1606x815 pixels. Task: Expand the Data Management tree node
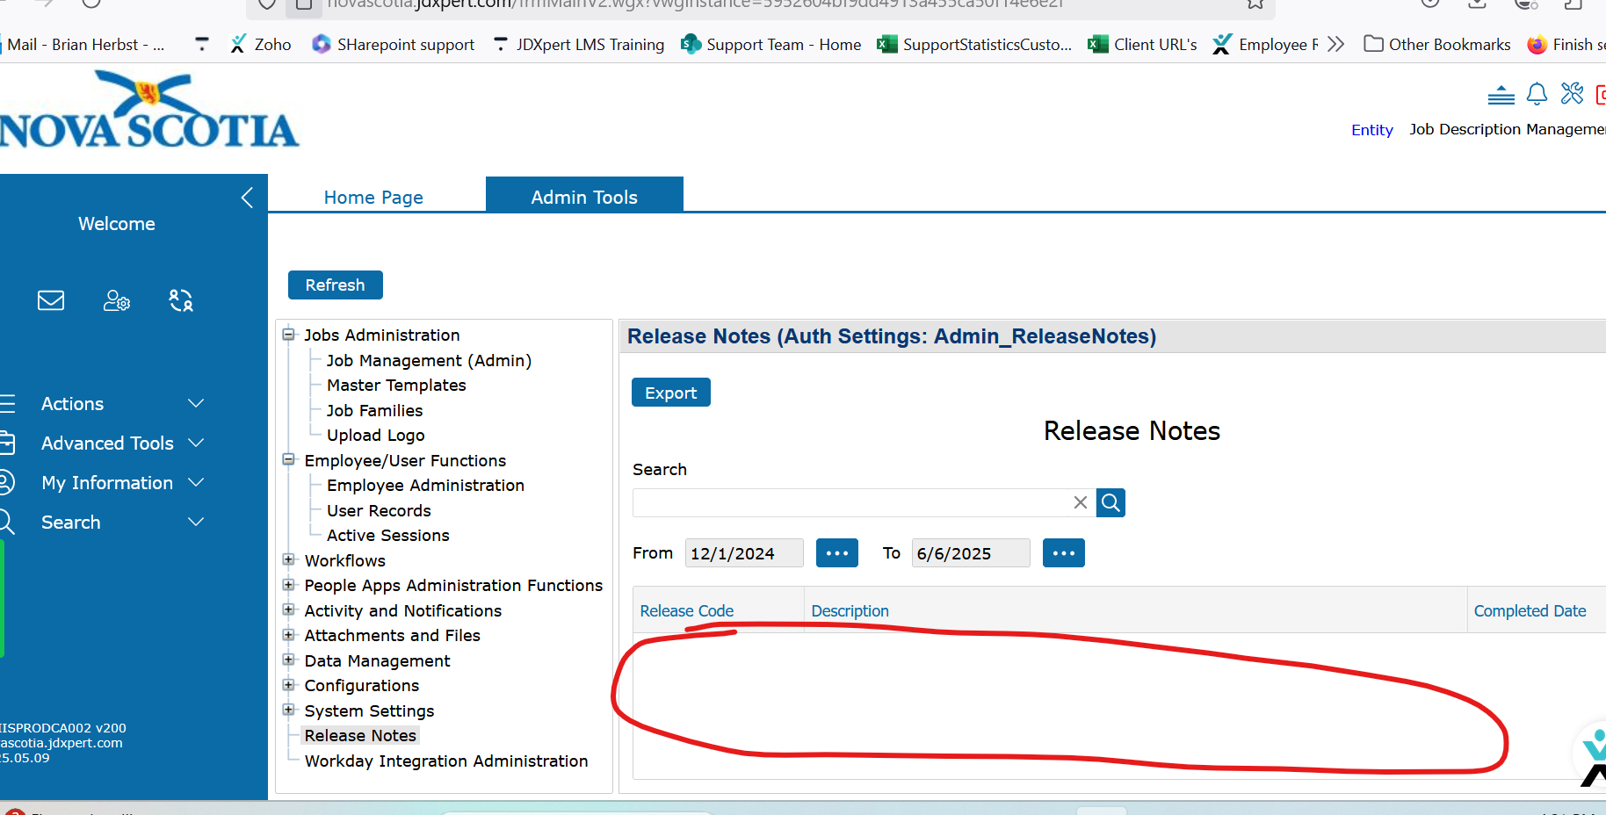pos(288,660)
